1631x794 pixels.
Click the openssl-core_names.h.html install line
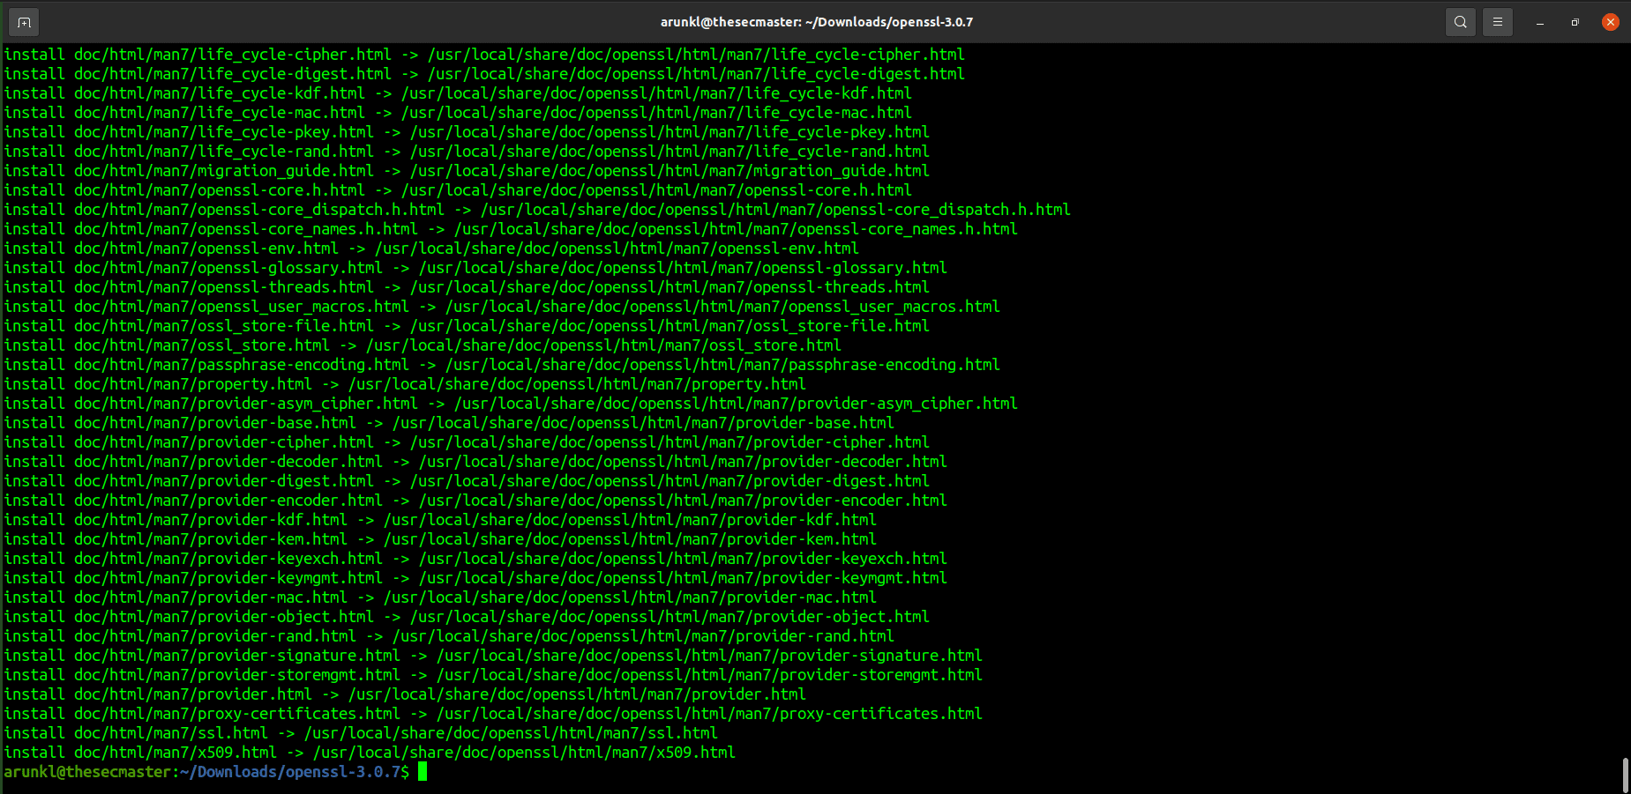click(x=511, y=229)
